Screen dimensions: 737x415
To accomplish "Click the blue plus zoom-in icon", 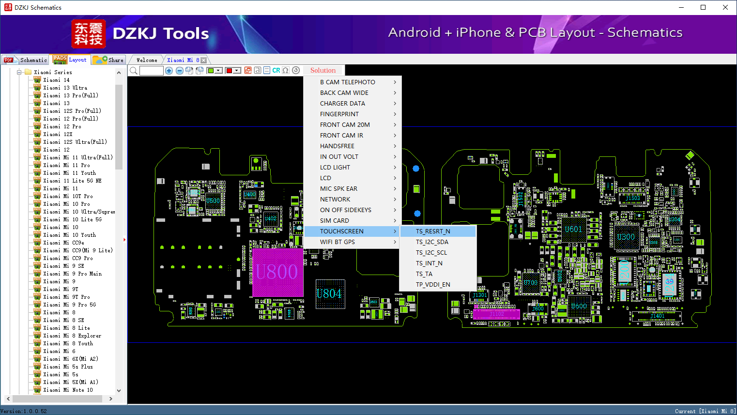I will click(x=169, y=71).
